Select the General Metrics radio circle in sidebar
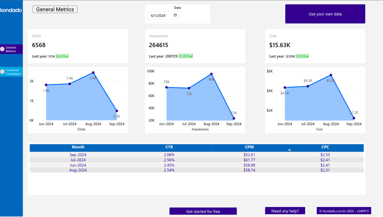The height and width of the screenshot is (217, 383). click(2, 49)
